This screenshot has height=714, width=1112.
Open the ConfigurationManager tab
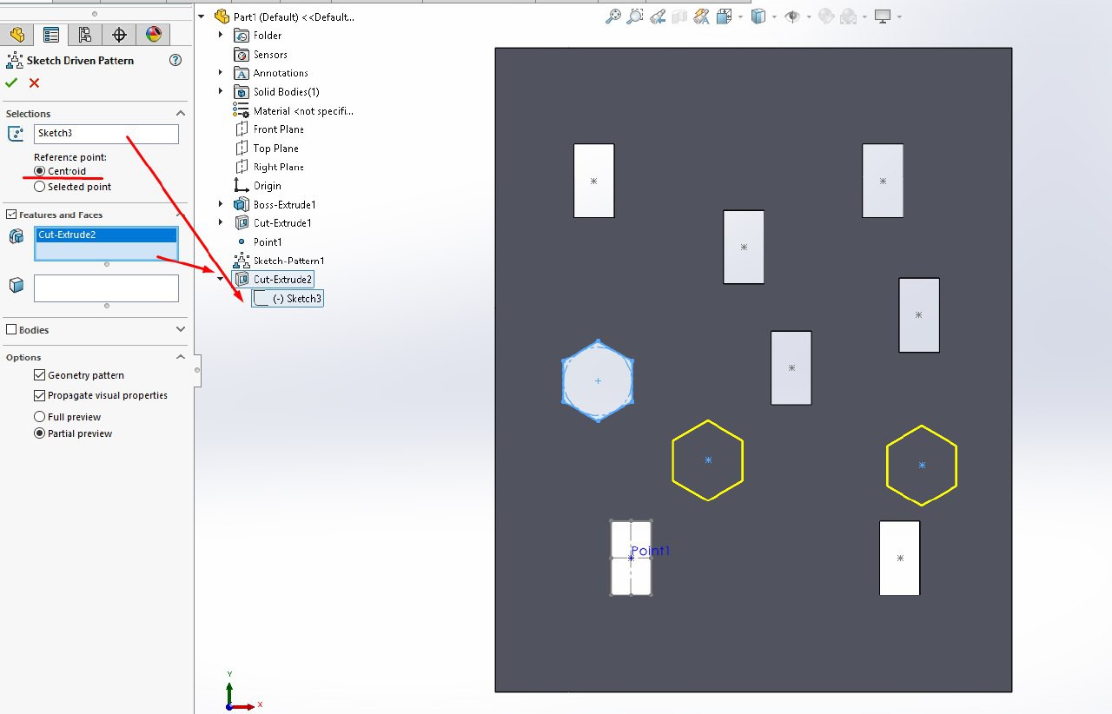click(x=85, y=35)
